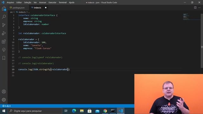Screen dimensions: 203x114
Task: Open the Ver menu
Action: pyautogui.click(x=35, y=3)
